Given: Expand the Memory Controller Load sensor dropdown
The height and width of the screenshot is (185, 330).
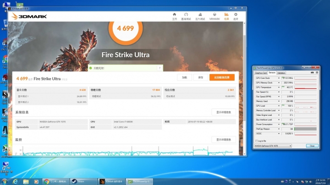Looking at the screenshot, I should click(279, 110).
